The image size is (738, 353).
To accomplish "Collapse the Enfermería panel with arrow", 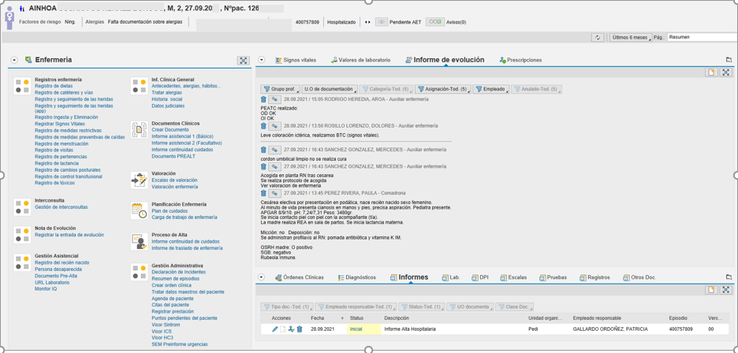I will pos(14,60).
